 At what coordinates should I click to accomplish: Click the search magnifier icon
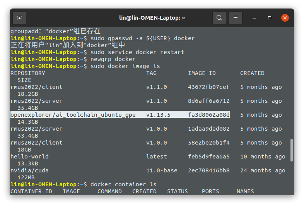click(219, 18)
